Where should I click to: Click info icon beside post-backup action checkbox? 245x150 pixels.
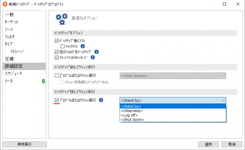coord(101,100)
